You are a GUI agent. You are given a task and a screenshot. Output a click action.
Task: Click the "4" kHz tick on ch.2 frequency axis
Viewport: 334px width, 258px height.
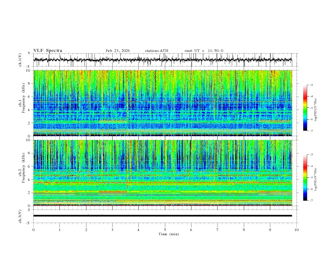click(30, 180)
